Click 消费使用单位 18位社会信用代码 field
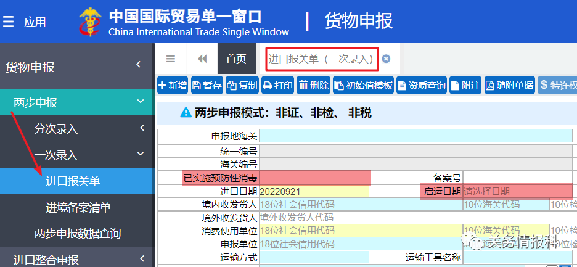The image size is (577, 267). [x=361, y=231]
